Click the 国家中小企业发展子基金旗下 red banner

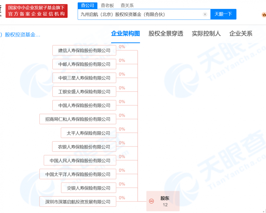click(36, 11)
